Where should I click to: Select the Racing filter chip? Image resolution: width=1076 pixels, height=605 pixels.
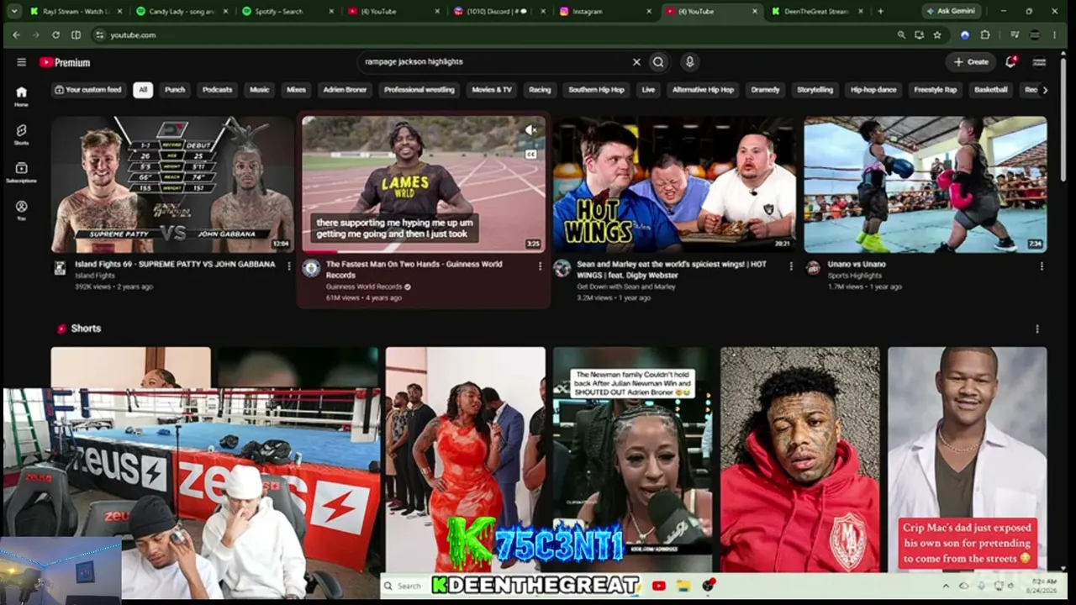coord(540,90)
